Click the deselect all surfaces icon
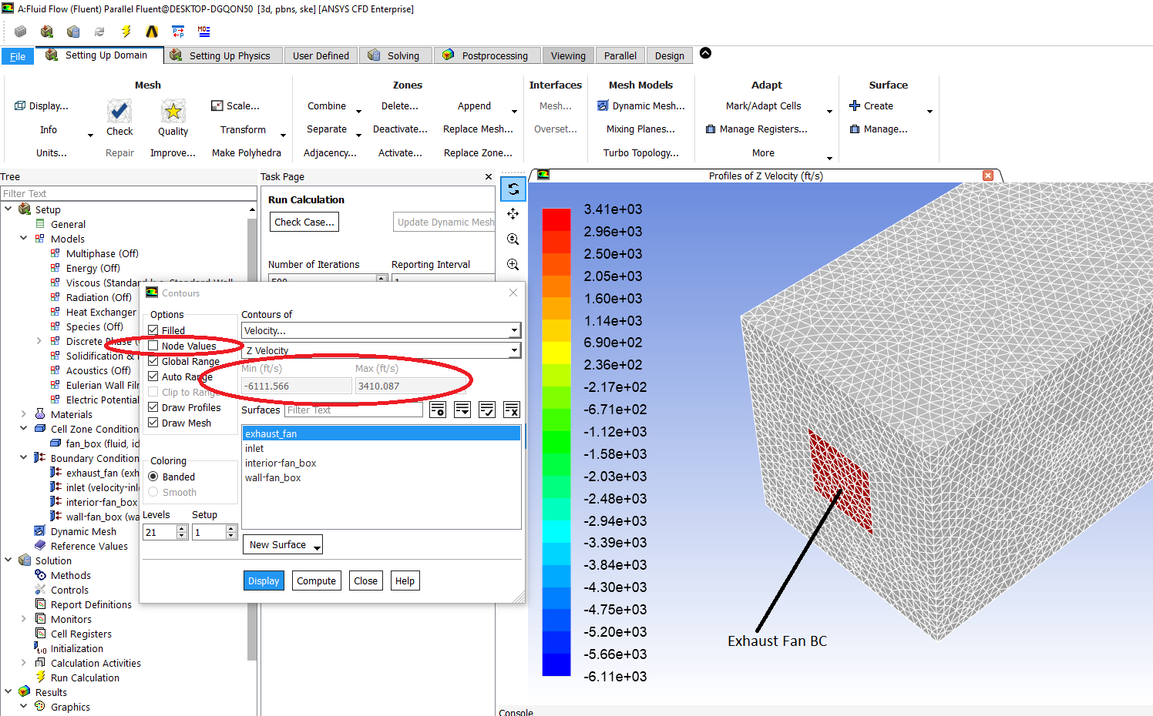The width and height of the screenshot is (1153, 716). 512,410
